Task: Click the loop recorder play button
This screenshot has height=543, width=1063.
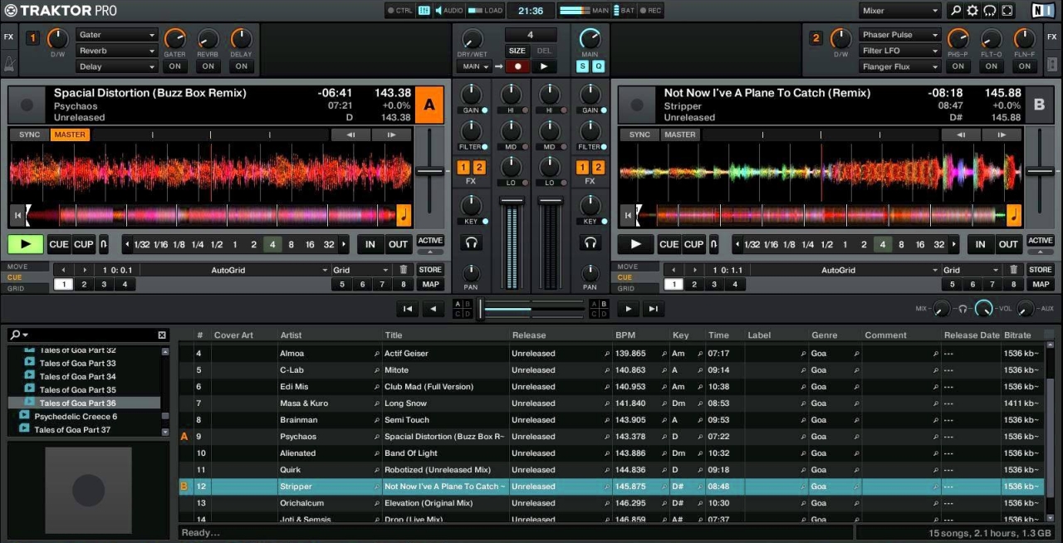Action: coord(544,66)
